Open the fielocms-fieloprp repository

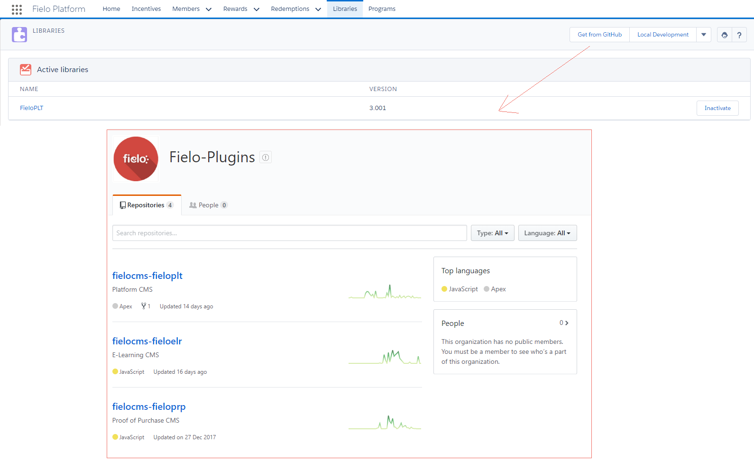pos(149,407)
